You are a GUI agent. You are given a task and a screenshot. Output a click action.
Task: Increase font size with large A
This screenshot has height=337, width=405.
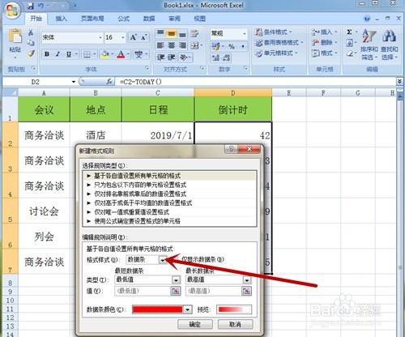pyautogui.click(x=134, y=37)
